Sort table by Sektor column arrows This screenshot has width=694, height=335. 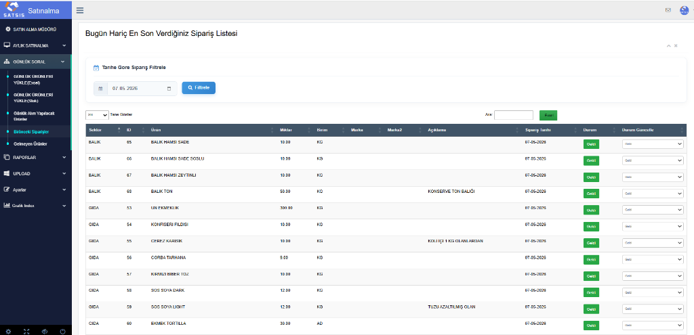coord(119,130)
